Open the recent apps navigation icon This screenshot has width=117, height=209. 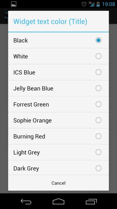click(x=91, y=201)
